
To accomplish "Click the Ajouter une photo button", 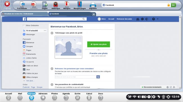I will pyautogui.click(x=99, y=44).
